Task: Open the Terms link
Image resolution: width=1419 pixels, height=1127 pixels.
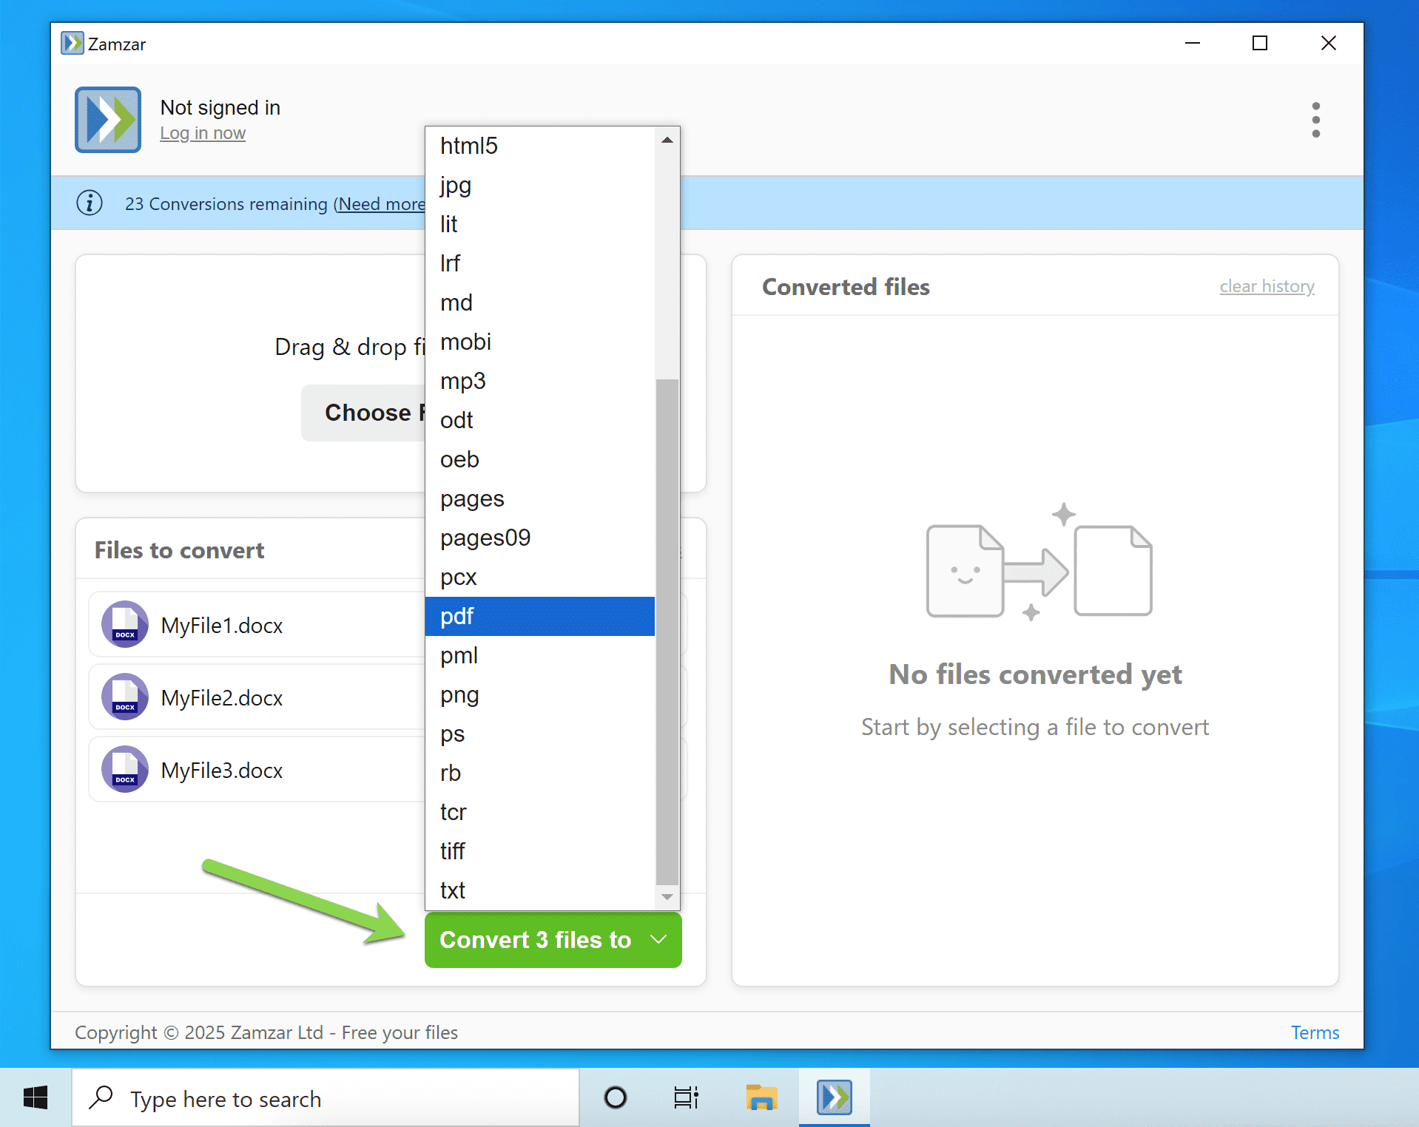Action: 1315,1032
